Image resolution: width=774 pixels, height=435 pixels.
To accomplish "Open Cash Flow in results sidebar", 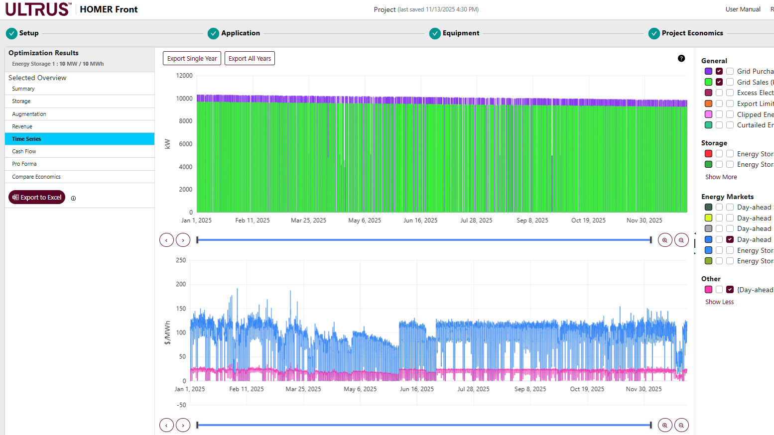I will [24, 151].
